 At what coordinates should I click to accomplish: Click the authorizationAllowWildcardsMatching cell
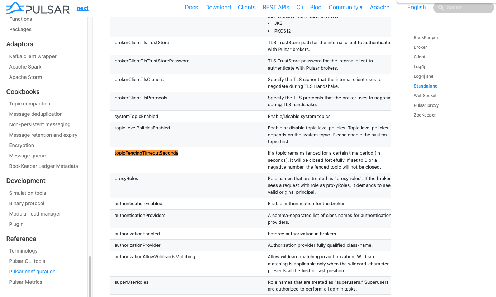pyautogui.click(x=186, y=263)
